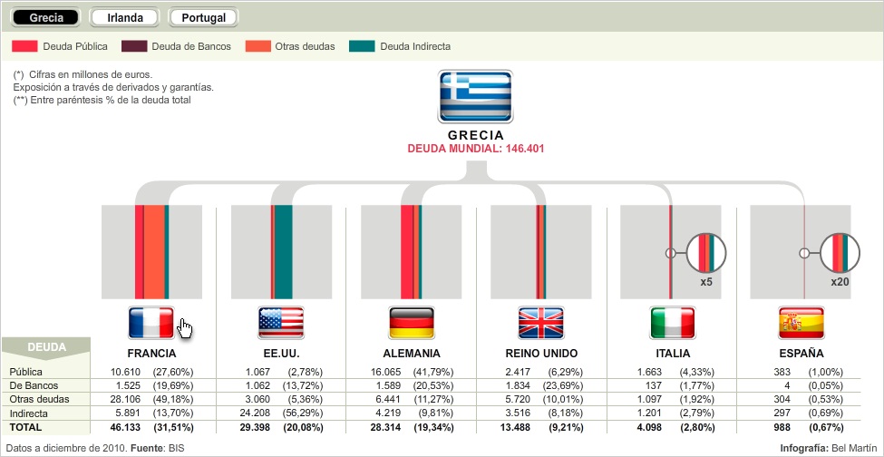Switch to the Irlanda tab
Image resolution: width=884 pixels, height=457 pixels.
coord(125,17)
